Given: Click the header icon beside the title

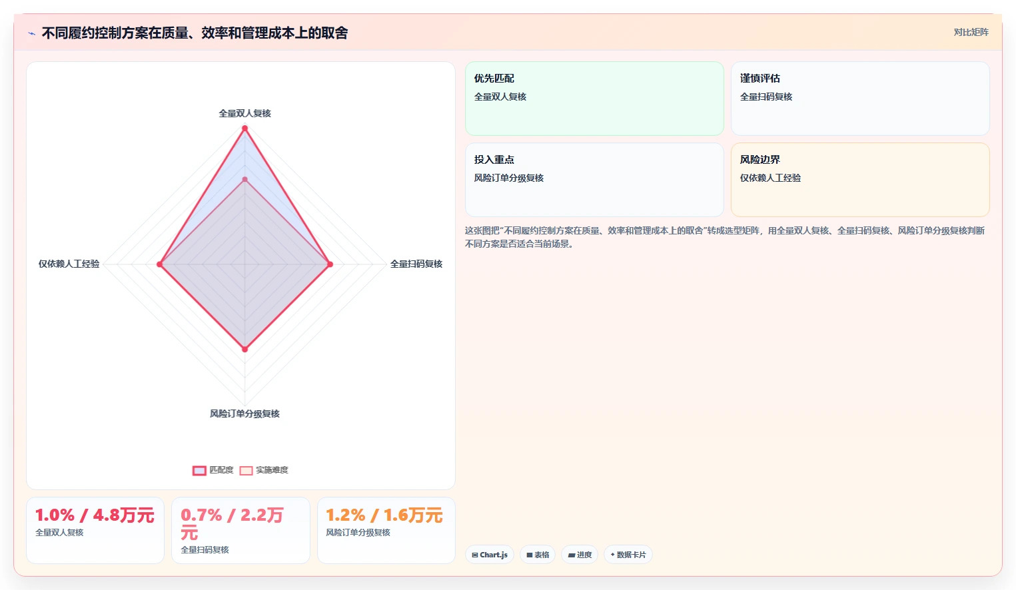Looking at the screenshot, I should (31, 33).
